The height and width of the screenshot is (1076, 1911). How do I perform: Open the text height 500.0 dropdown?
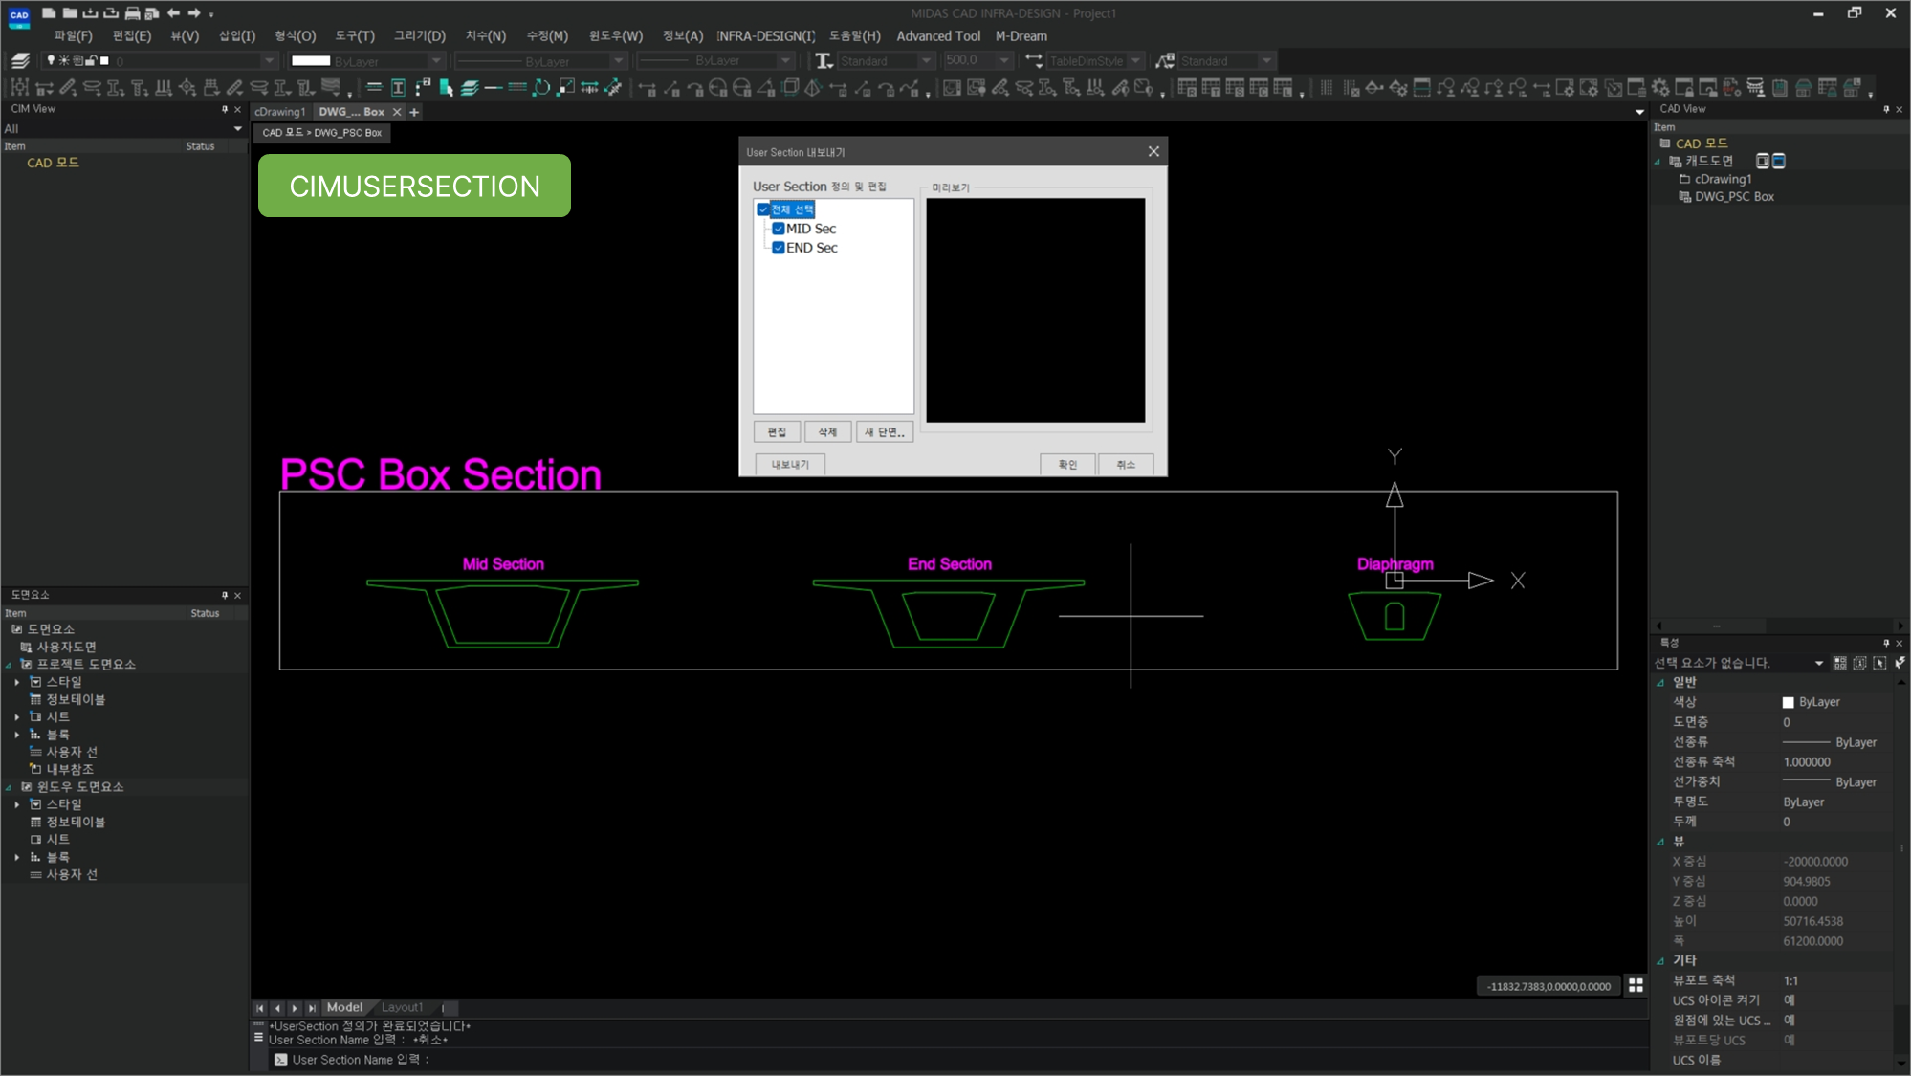1003,60
